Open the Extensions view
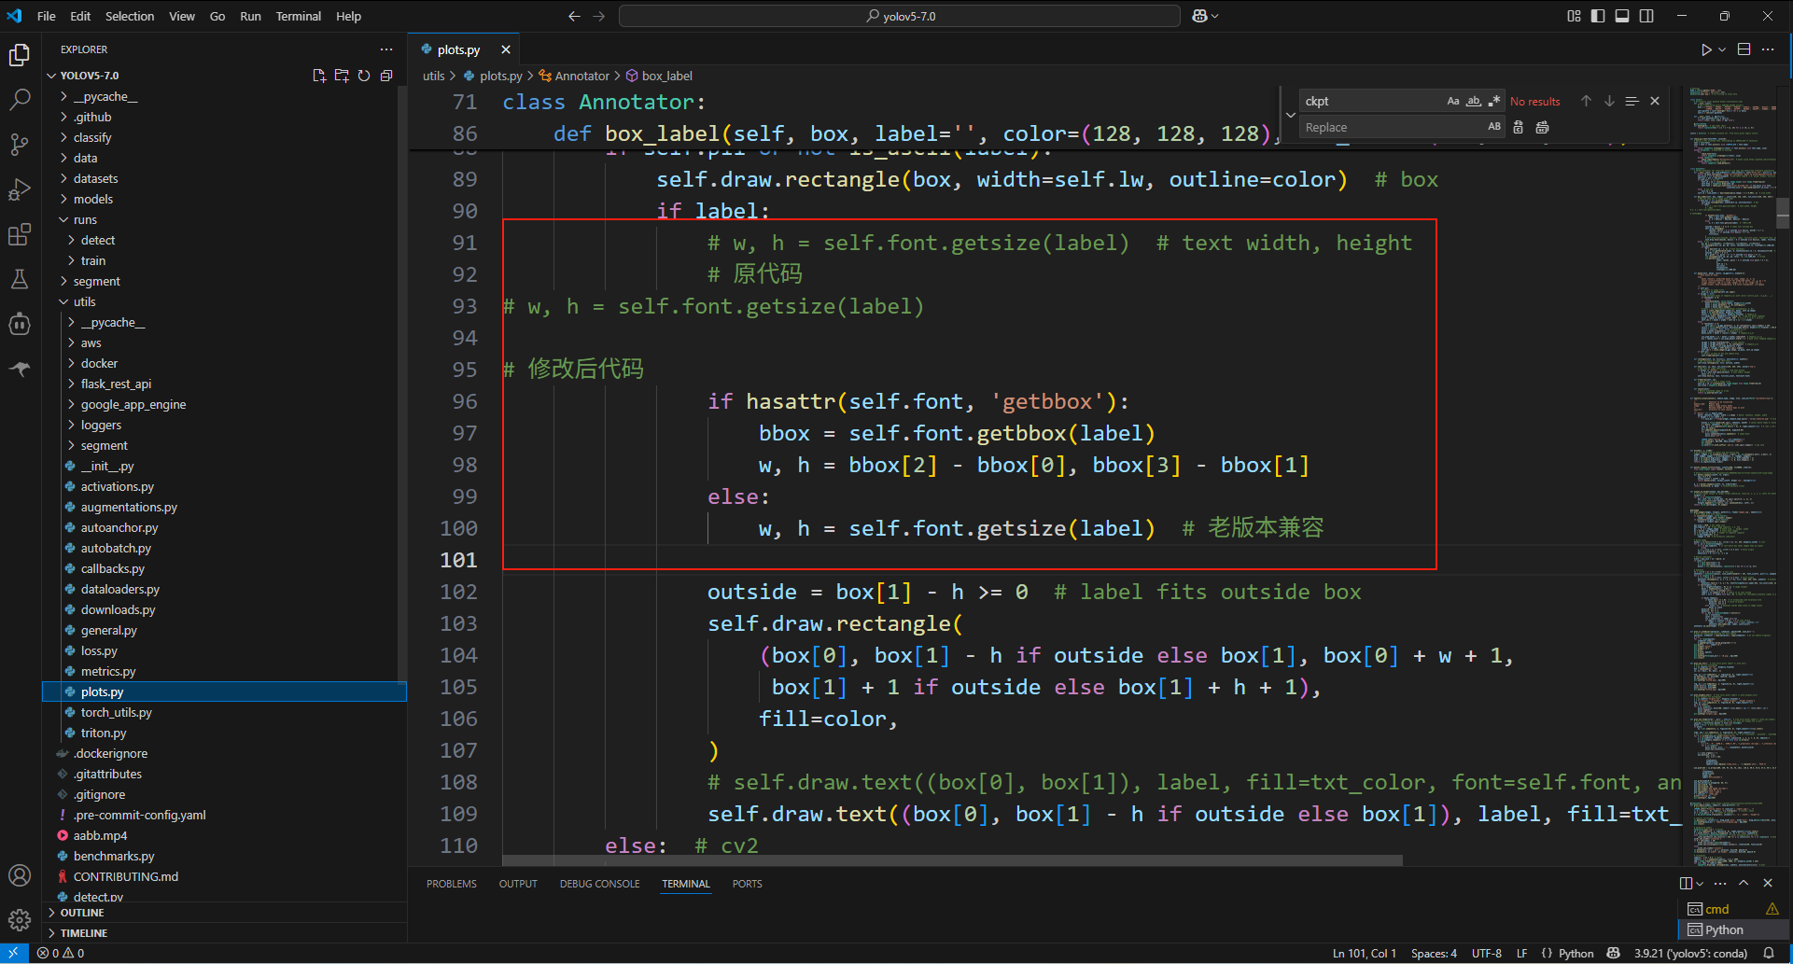 coord(20,233)
